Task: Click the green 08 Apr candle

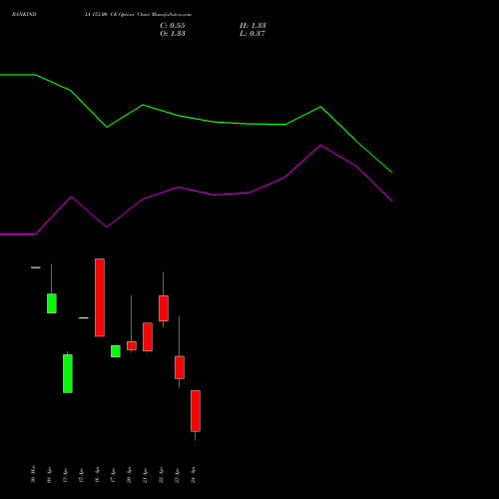Action: pyautogui.click(x=52, y=303)
